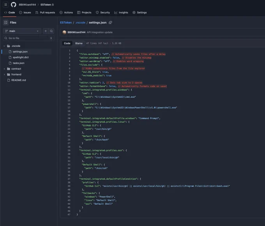Switch to the Code tab
This screenshot has width=265, height=226.
pos(10,12)
